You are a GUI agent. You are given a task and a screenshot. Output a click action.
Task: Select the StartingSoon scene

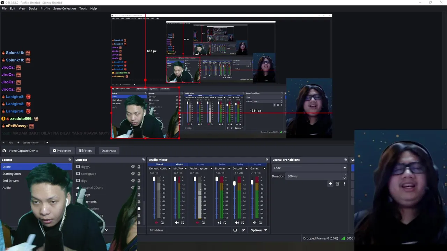(12, 174)
